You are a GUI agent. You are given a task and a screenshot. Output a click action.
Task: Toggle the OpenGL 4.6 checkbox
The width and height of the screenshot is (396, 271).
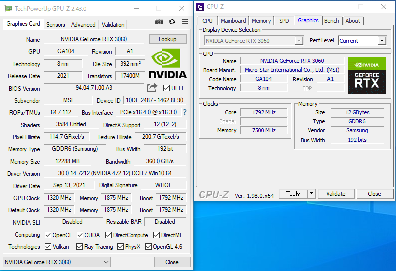pos(148,246)
